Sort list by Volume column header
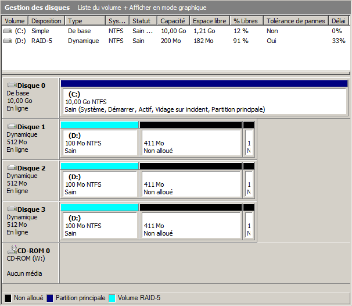Image resolution: width=352 pixels, height=306 pixels. (15, 21)
